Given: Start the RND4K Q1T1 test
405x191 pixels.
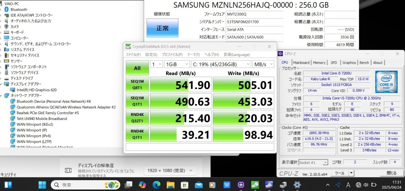Looking at the screenshot, I should (137, 134).
